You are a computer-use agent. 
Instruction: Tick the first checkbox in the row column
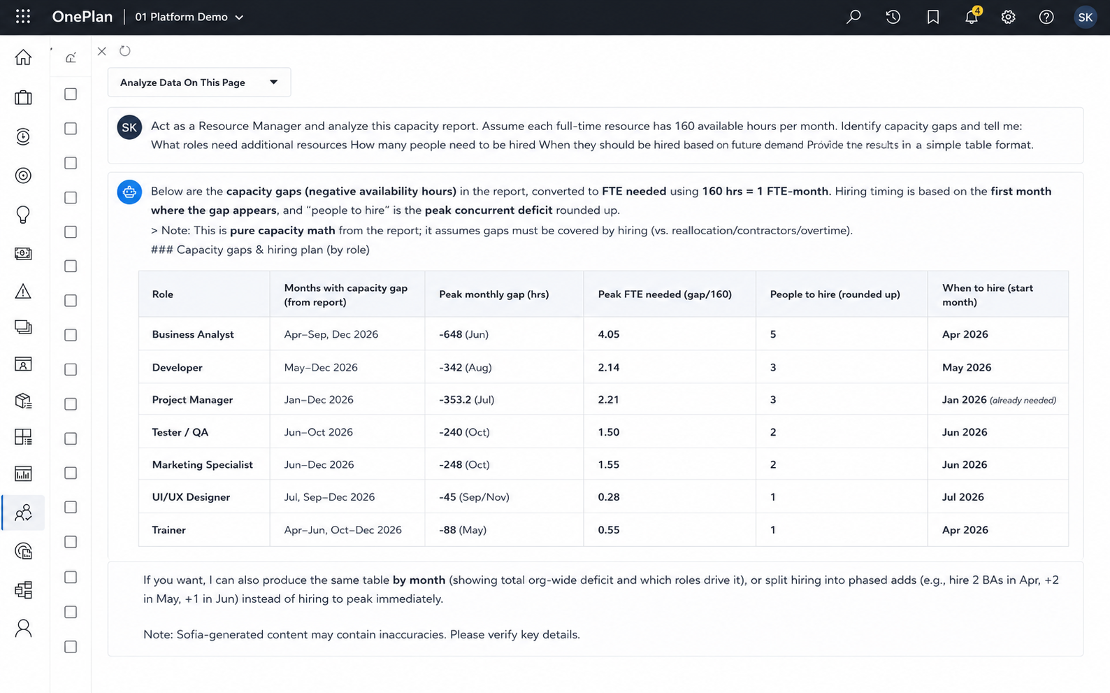71,94
